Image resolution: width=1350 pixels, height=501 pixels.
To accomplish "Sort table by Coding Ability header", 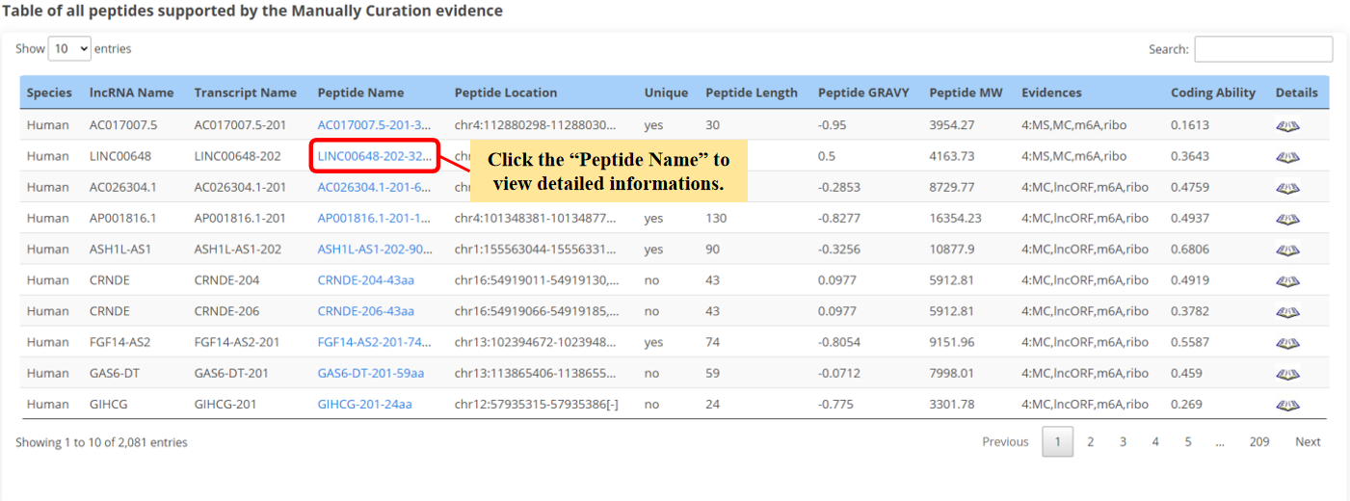I will (x=1213, y=93).
